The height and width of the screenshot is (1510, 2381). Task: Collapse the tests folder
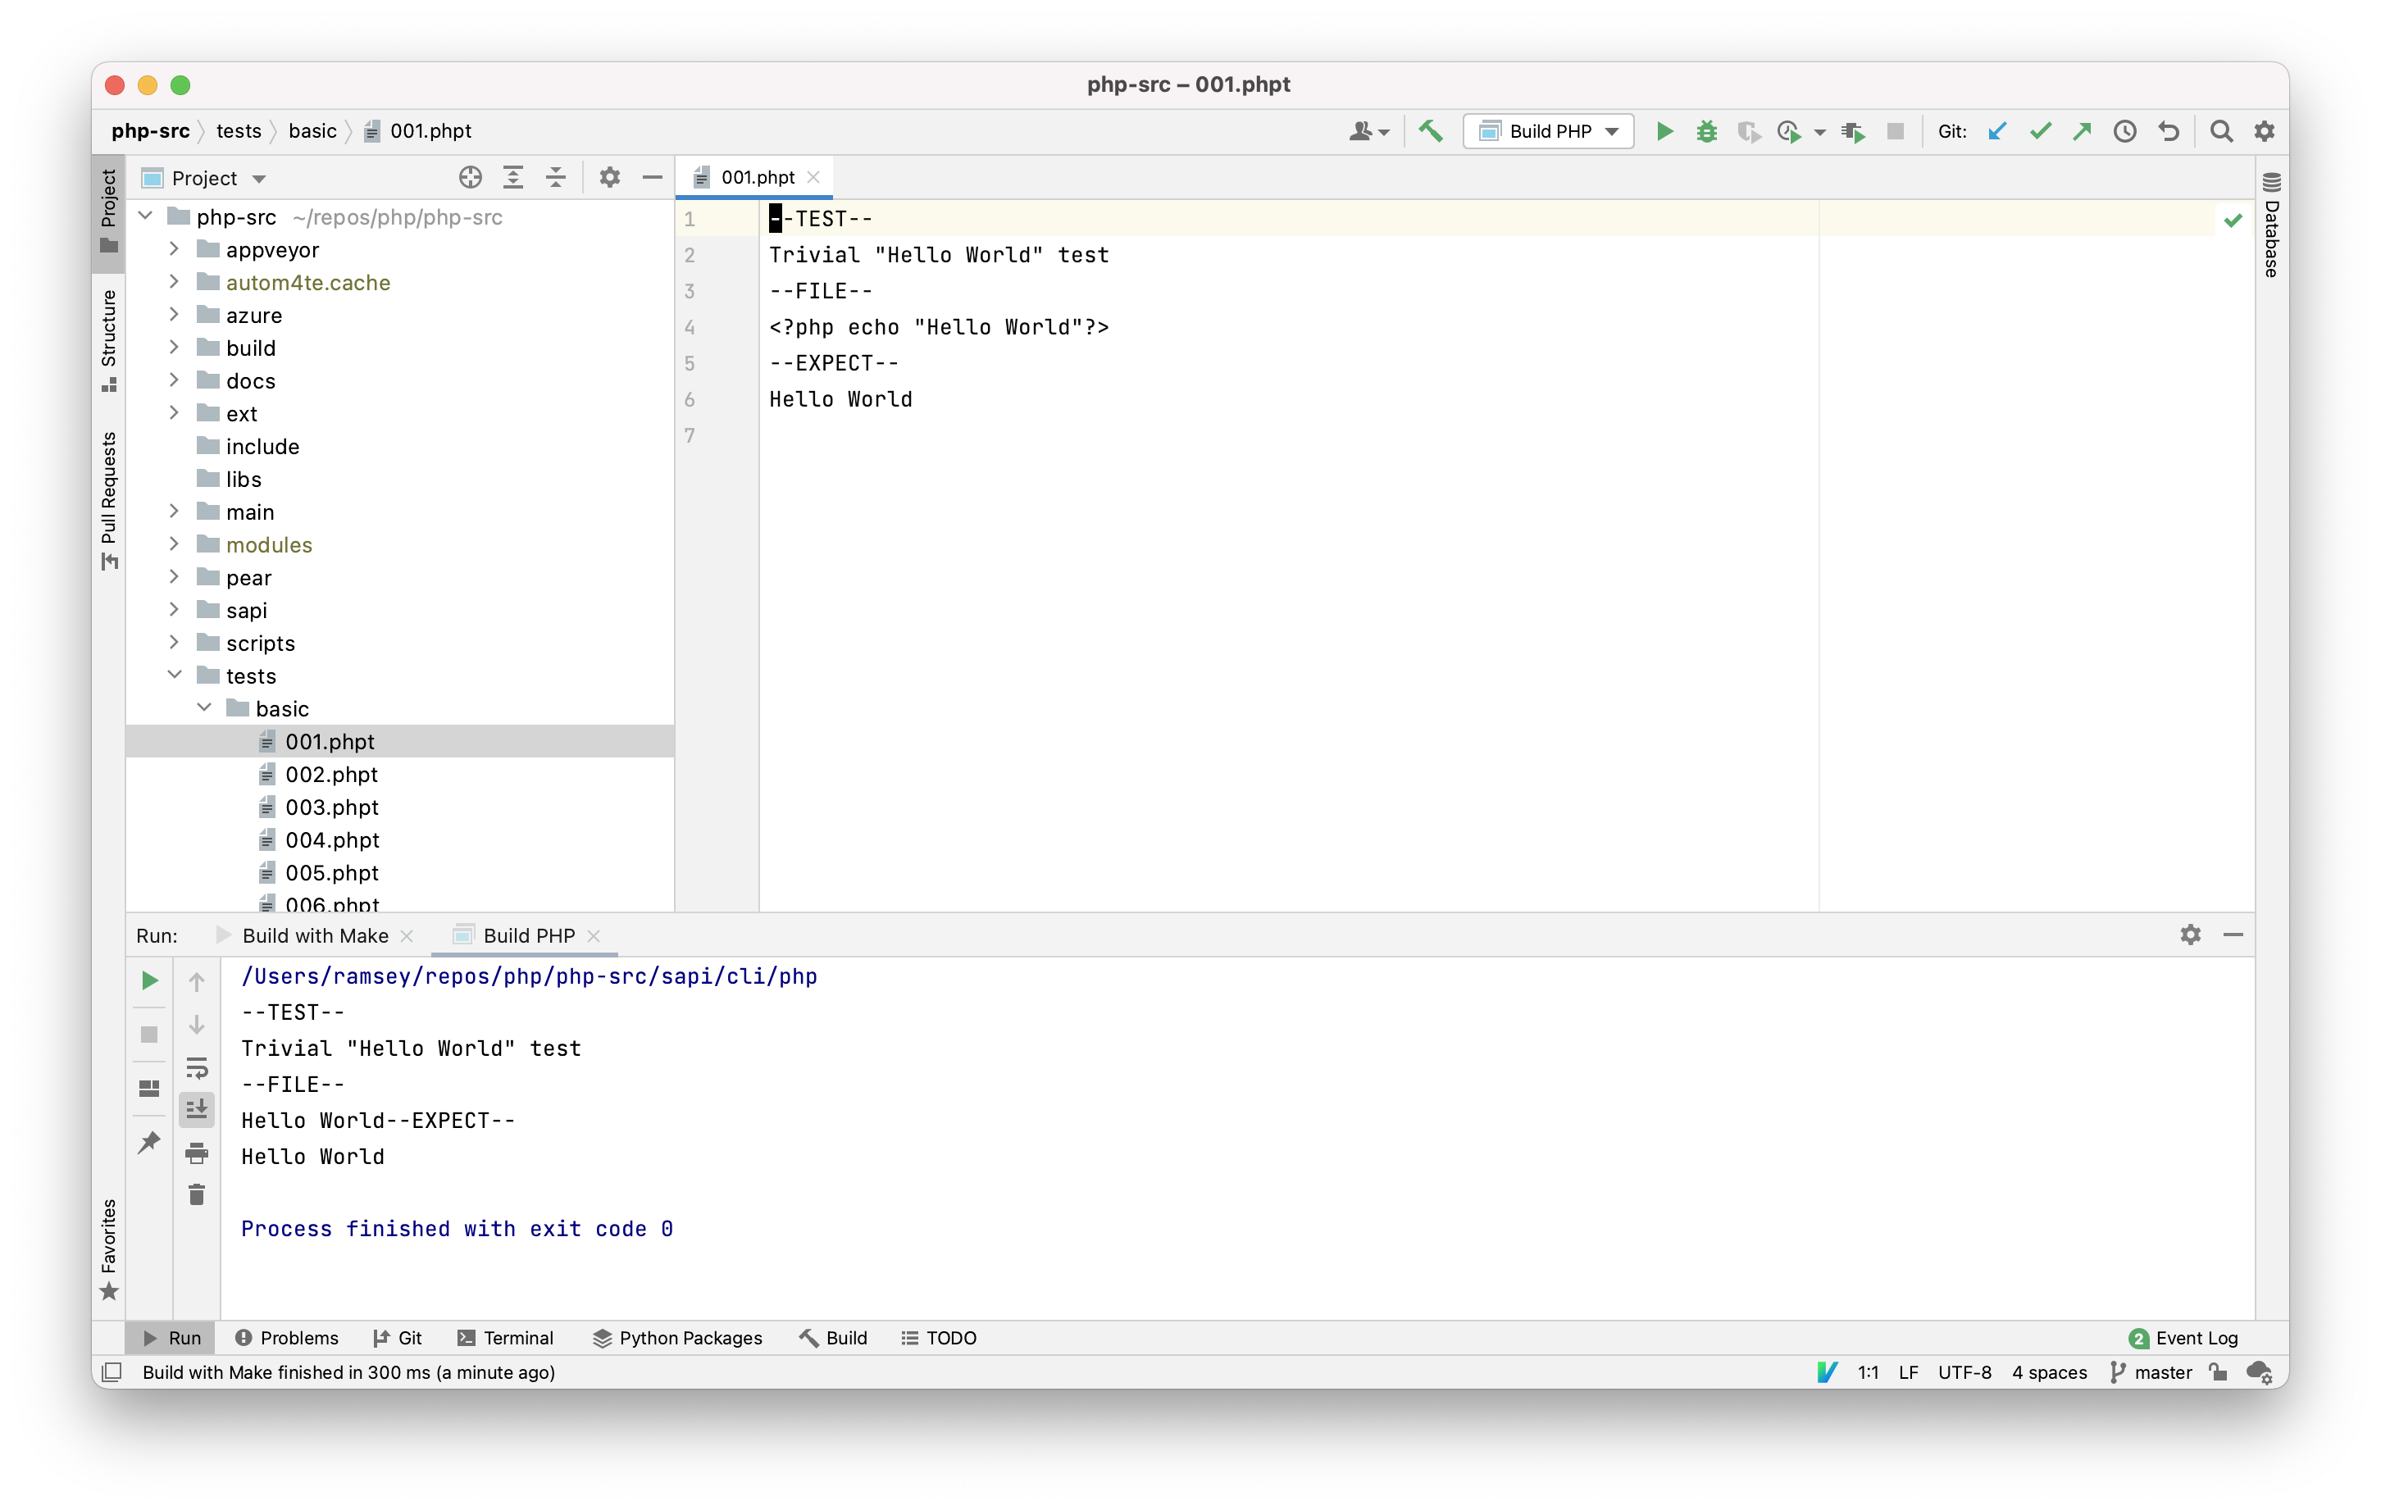coord(174,675)
